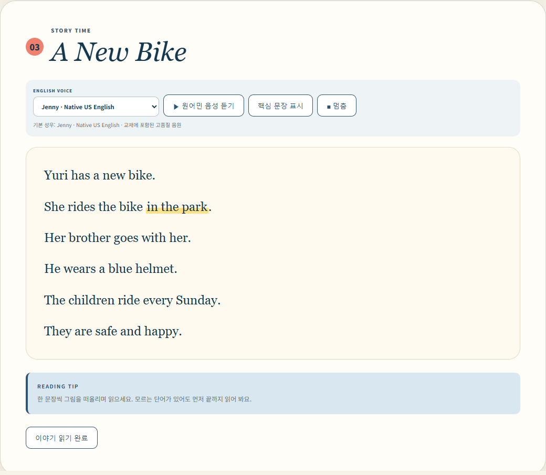Click the 이야기 읽기 완료 button
Image resolution: width=546 pixels, height=475 pixels.
[x=61, y=438]
